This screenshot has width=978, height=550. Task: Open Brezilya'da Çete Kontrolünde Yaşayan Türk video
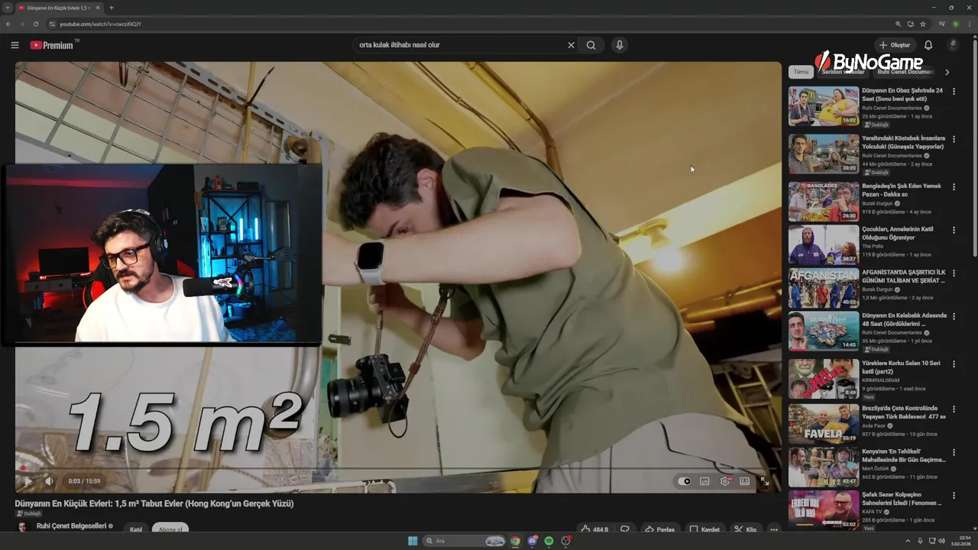pos(904,412)
